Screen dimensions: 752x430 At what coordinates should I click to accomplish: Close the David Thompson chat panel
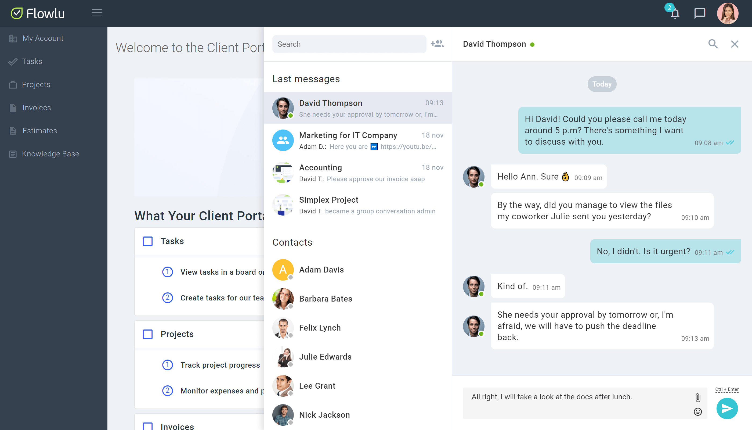735,44
